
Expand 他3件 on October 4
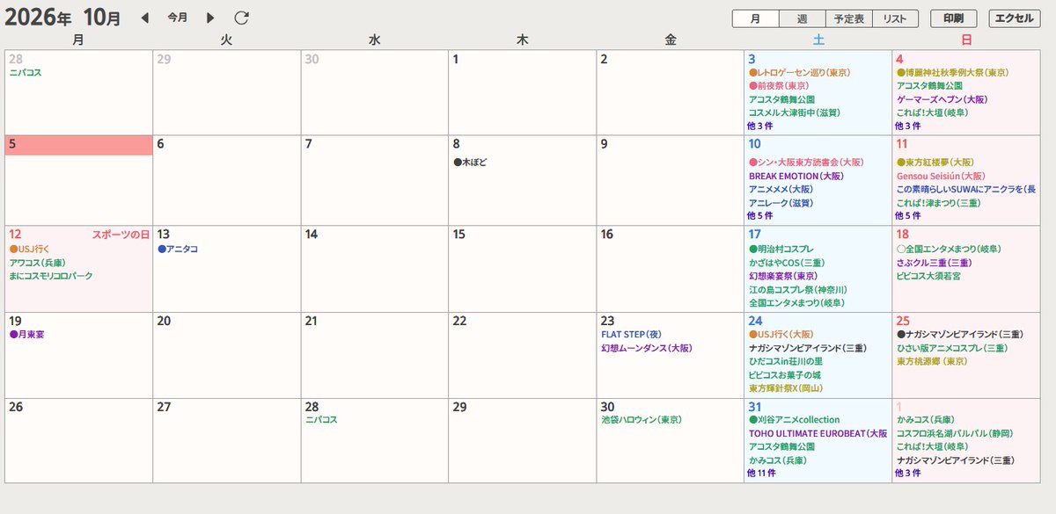point(908,127)
